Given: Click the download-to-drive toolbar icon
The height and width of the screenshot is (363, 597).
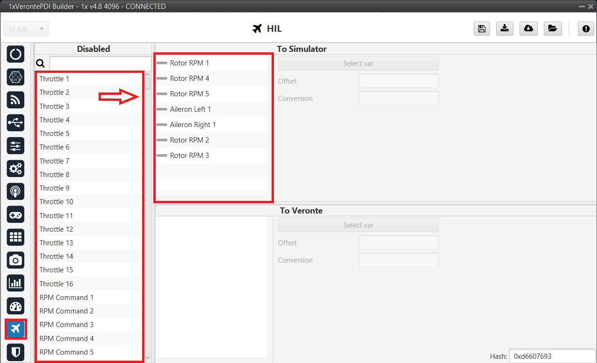Looking at the screenshot, I should click(504, 28).
